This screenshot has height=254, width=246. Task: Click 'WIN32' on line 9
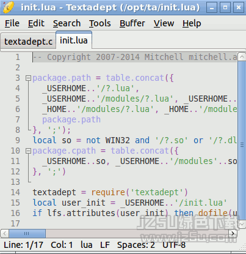[118, 140]
